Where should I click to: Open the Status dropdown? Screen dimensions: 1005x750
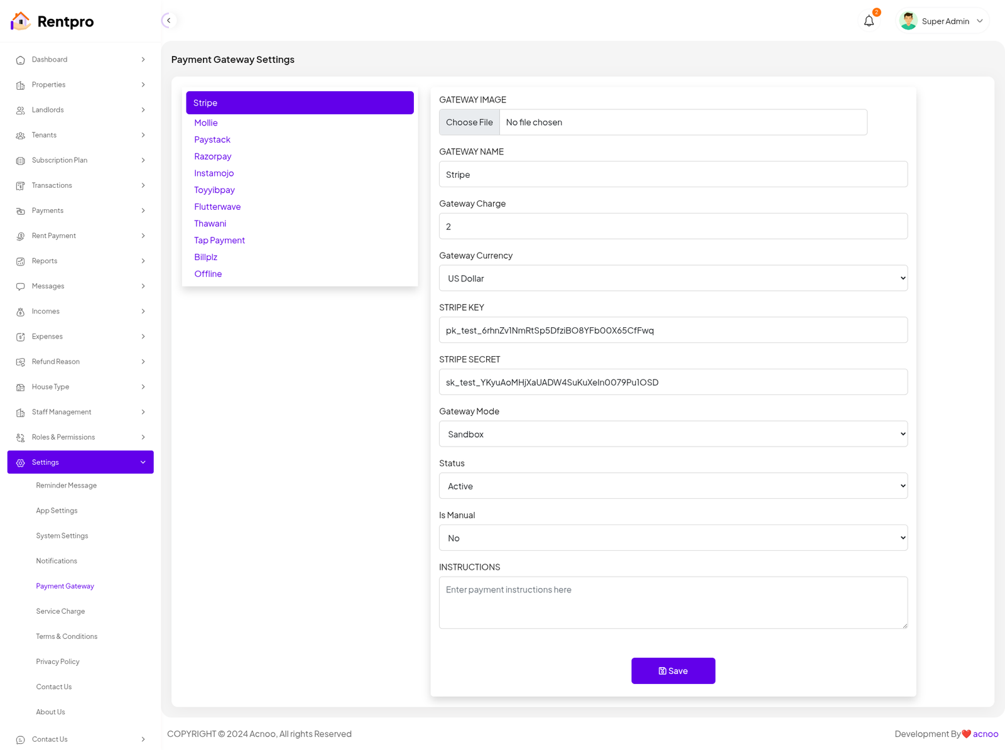pos(673,486)
